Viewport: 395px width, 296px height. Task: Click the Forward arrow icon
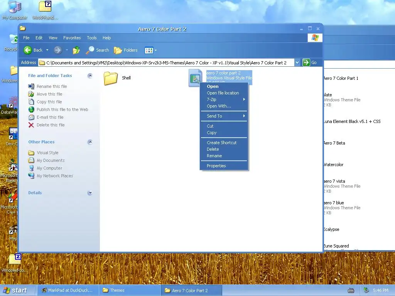(x=58, y=50)
